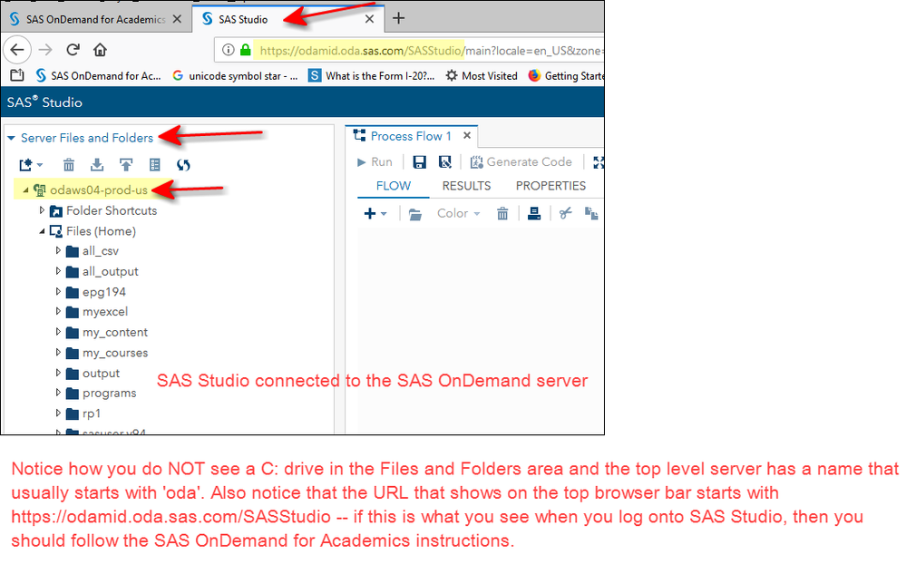
Task: Select the Folder Shortcuts label
Action: [x=112, y=210]
